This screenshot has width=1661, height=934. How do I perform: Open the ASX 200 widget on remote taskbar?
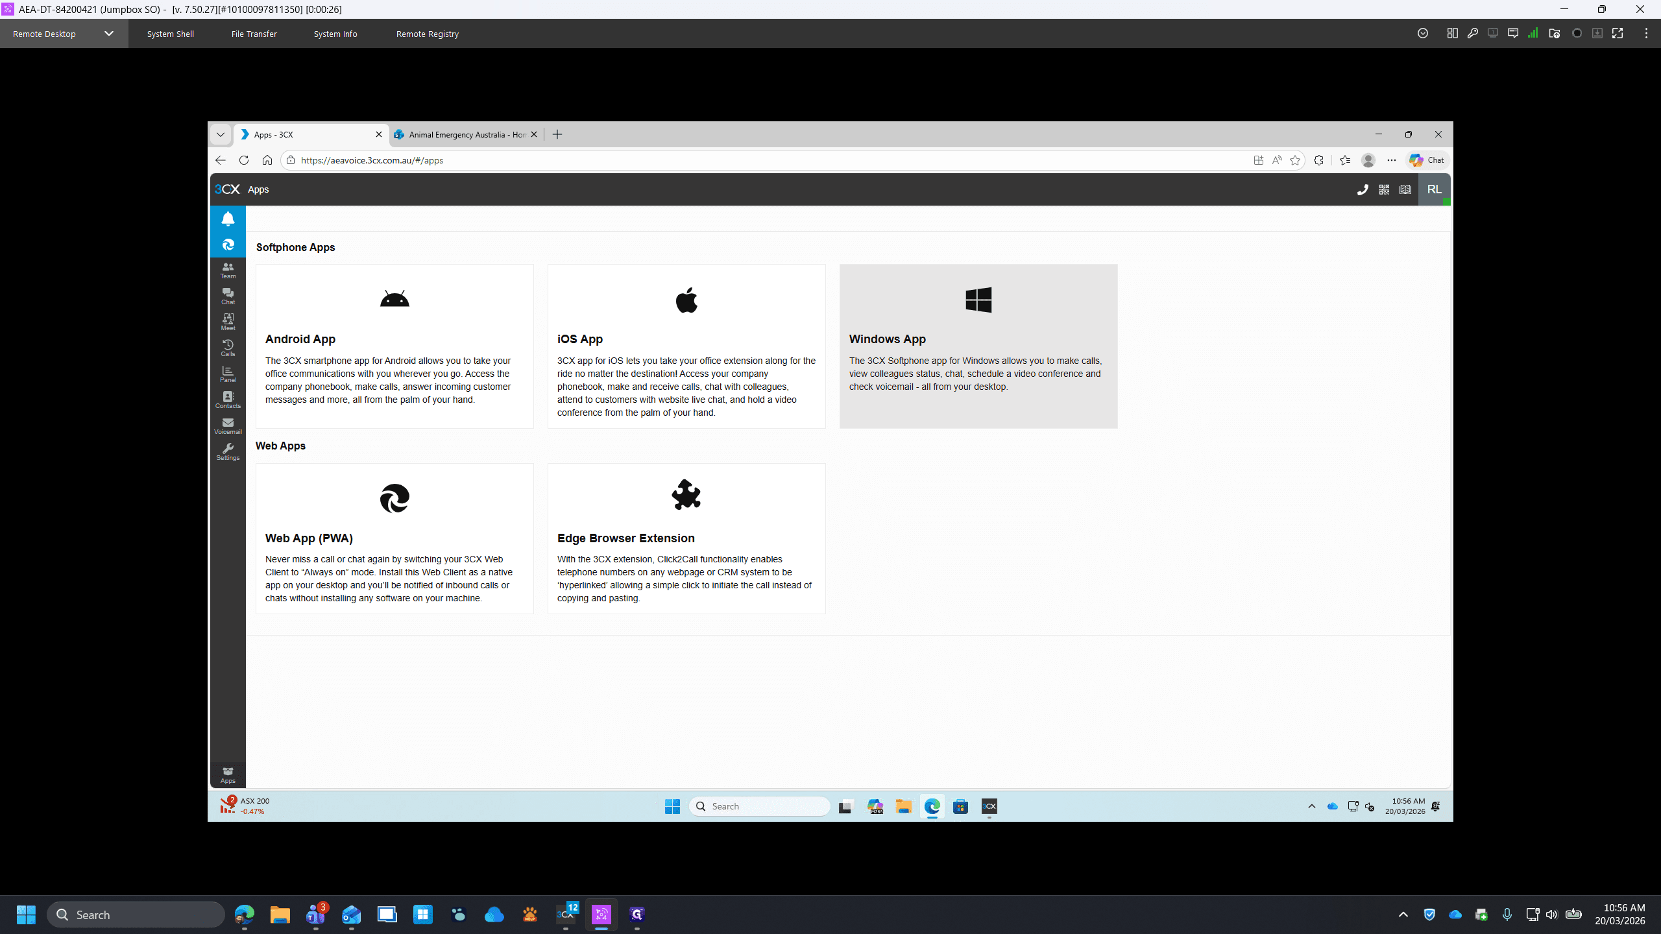point(245,806)
